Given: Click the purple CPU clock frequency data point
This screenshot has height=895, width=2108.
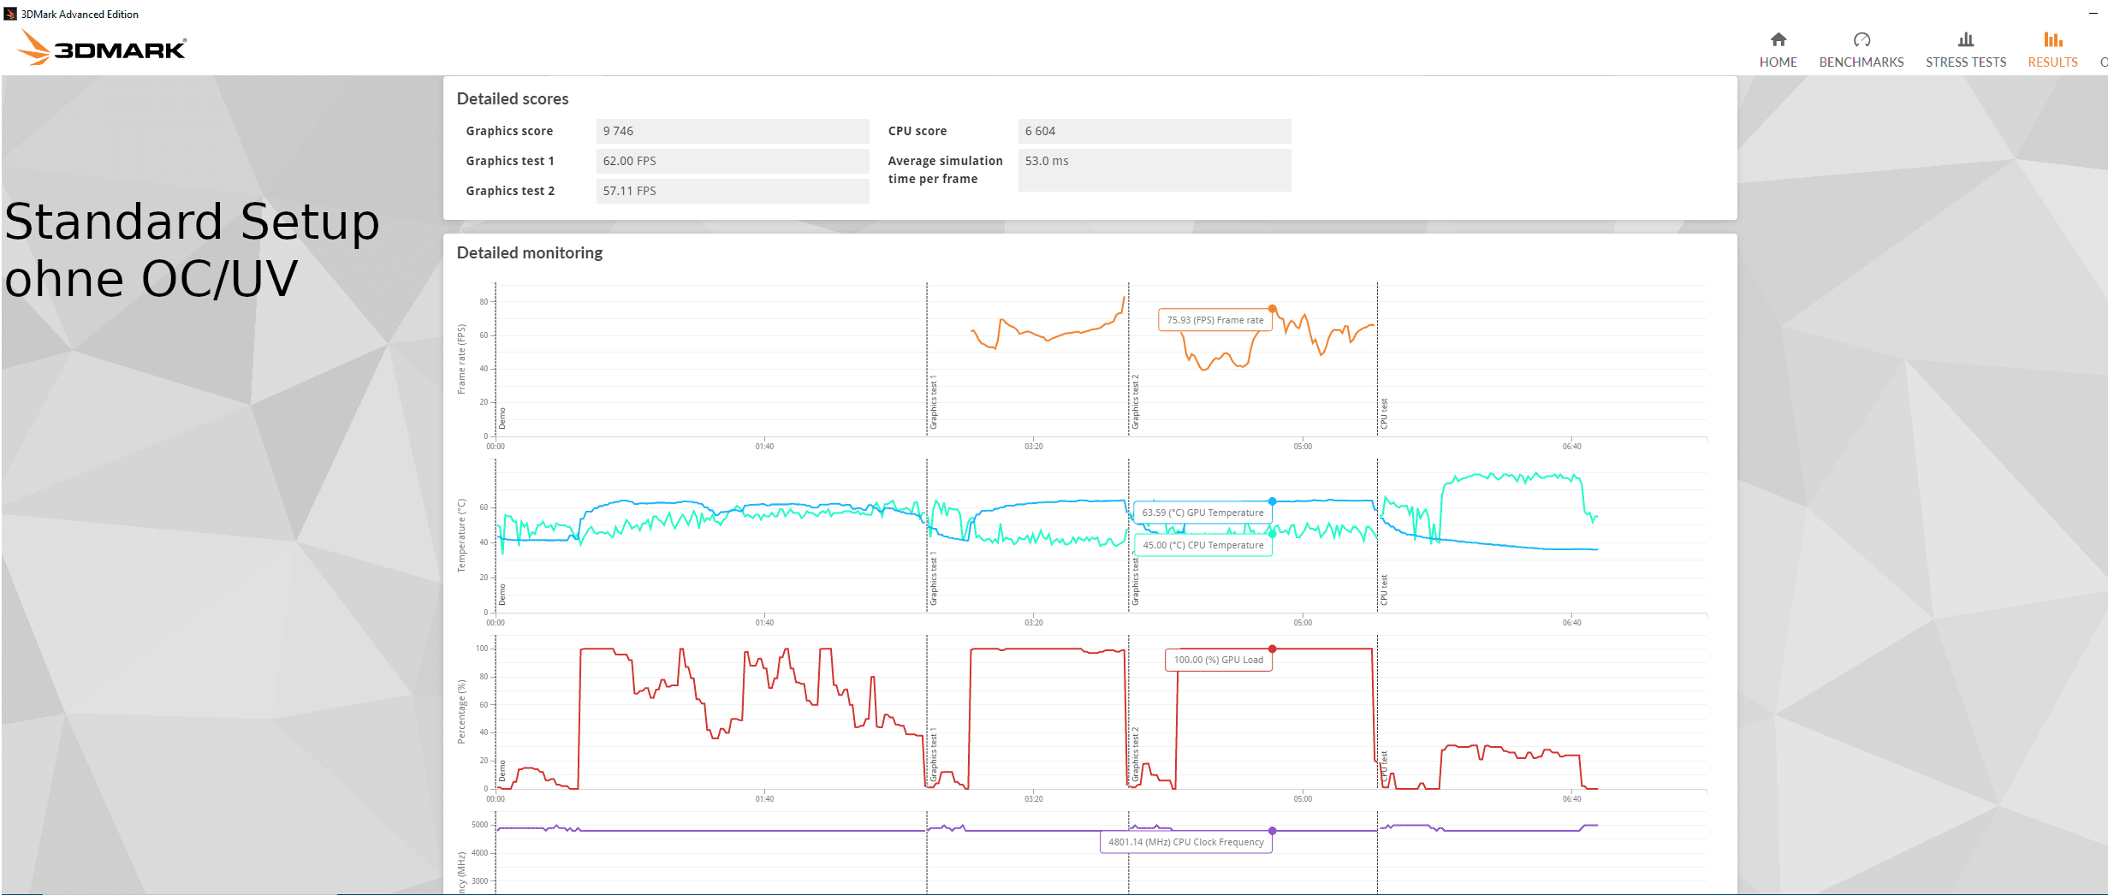Looking at the screenshot, I should [1273, 831].
